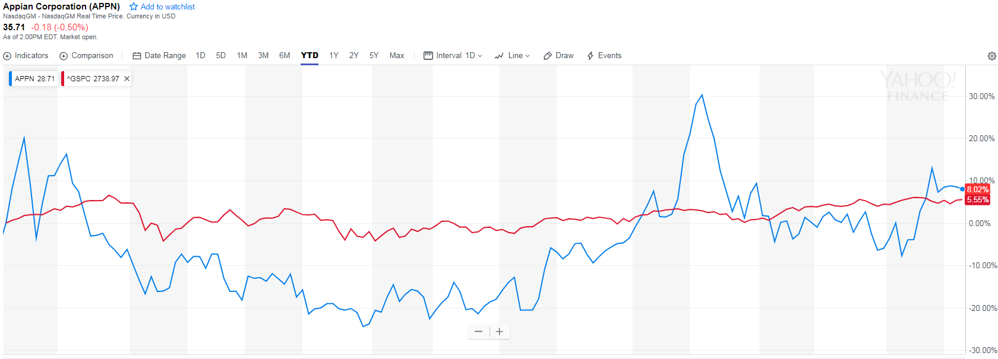Screen dimensions: 998x359
Task: Remove the ^GSPC comparison
Action: pyautogui.click(x=127, y=78)
